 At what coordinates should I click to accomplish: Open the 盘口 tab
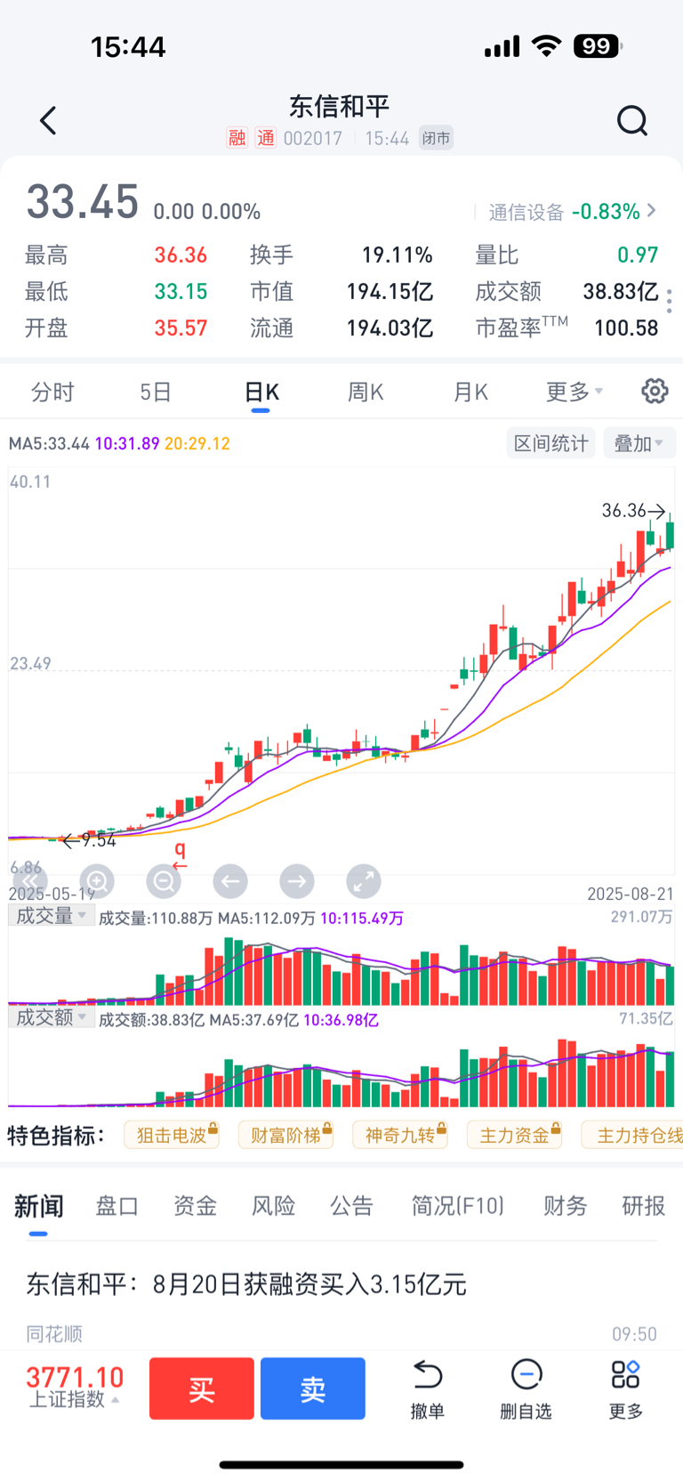click(117, 1206)
